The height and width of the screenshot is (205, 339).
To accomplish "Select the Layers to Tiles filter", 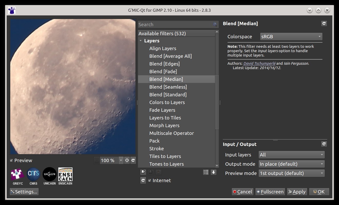I will (x=165, y=118).
